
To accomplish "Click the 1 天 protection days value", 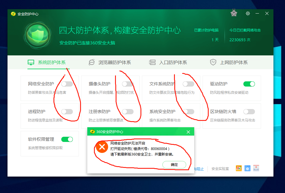I will 215,40.
